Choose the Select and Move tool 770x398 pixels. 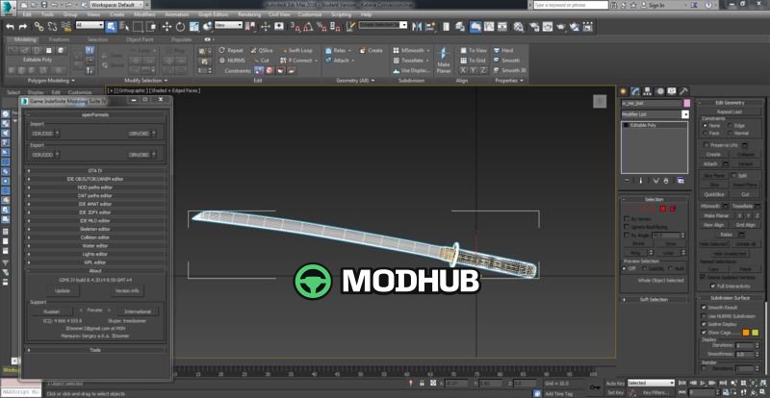click(167, 27)
